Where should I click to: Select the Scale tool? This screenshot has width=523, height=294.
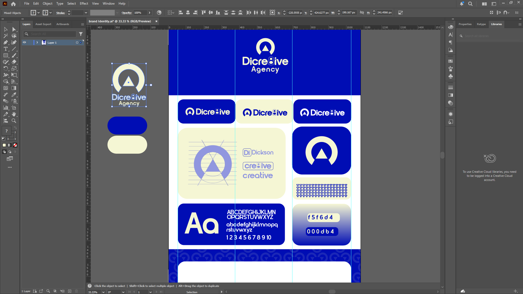tap(14, 68)
